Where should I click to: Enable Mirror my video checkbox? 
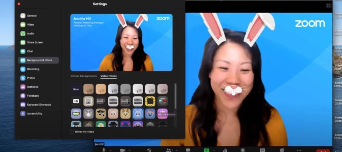(x=72, y=132)
